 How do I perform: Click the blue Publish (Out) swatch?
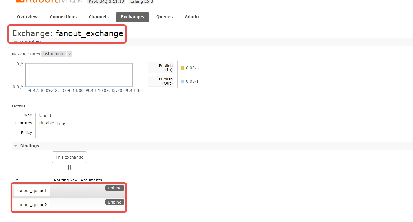(183, 82)
